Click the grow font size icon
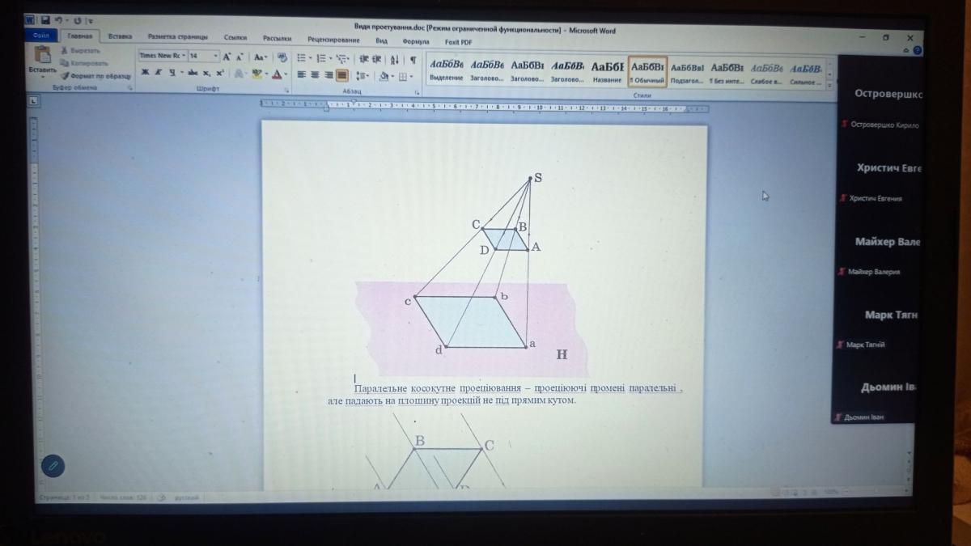 pos(227,57)
